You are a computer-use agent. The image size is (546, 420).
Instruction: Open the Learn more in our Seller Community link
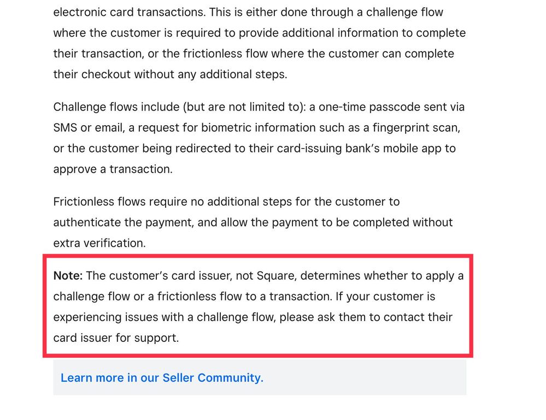(x=162, y=378)
